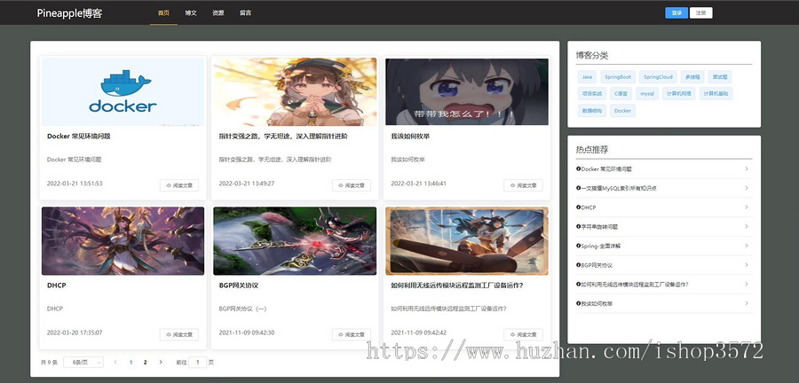Click the info icon beside Spring-全面详解
The height and width of the screenshot is (383, 799).
pos(578,246)
